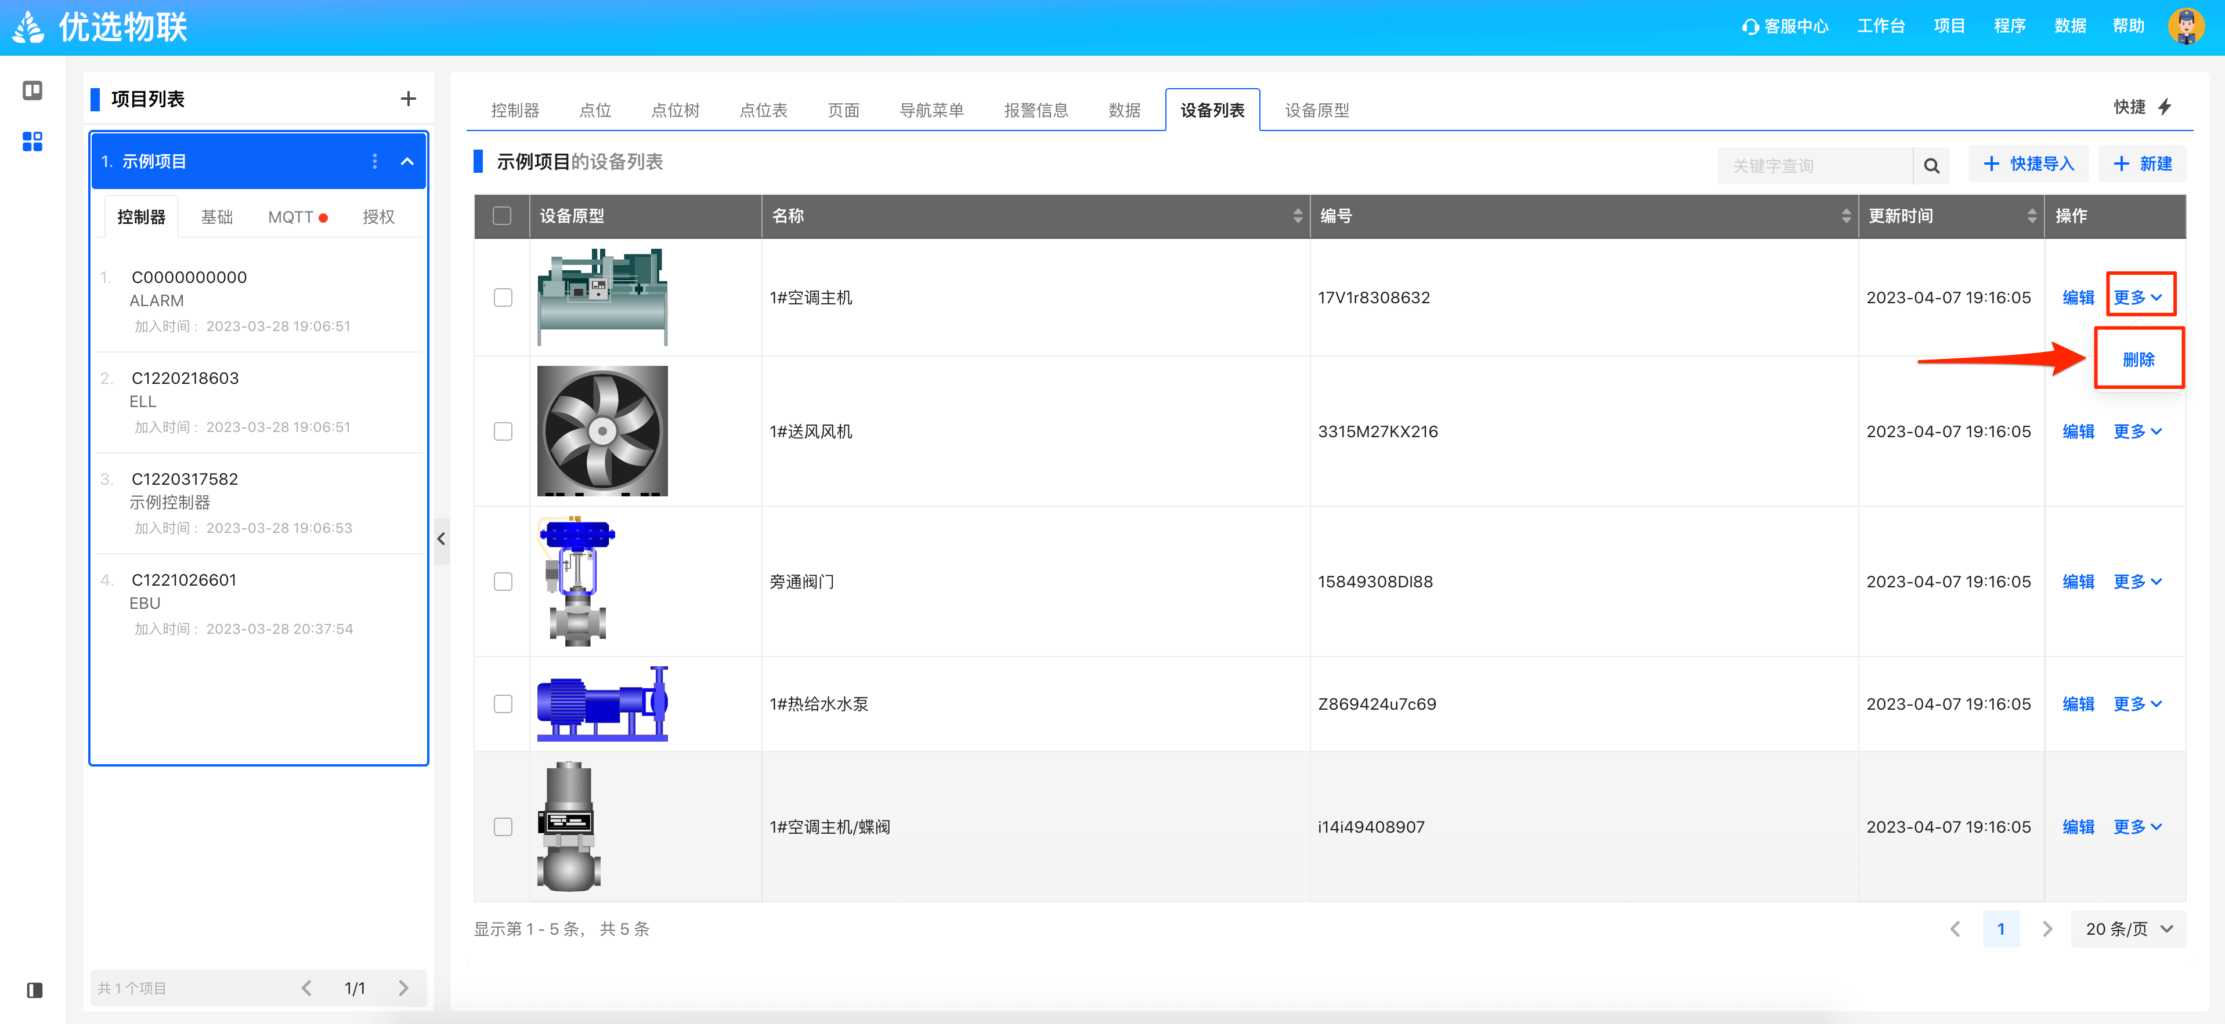Viewport: 2225px width, 1024px height.
Task: Open the 1#送风风机 fan thumbnail
Action: point(602,430)
